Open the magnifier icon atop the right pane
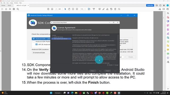This screenshot has height=95, width=170. tap(168, 13)
